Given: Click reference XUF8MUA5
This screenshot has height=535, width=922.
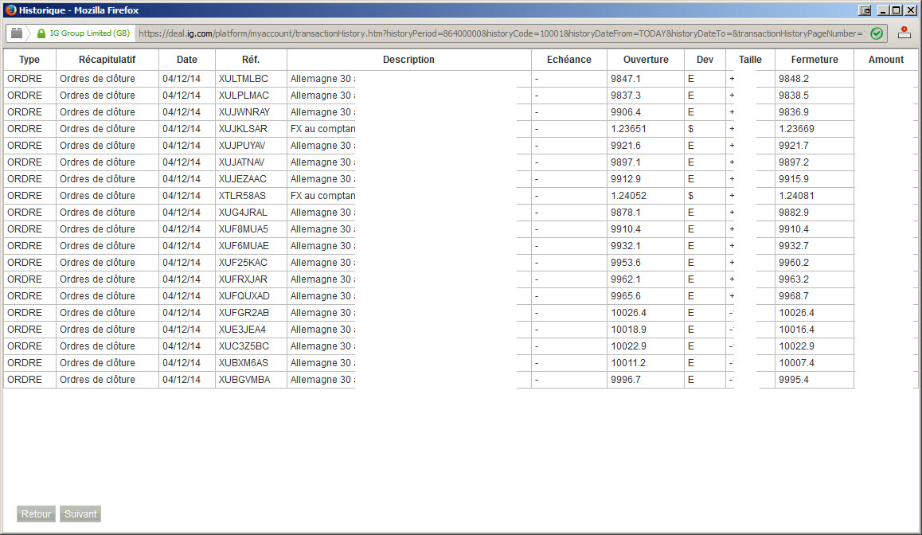Looking at the screenshot, I should [x=244, y=229].
